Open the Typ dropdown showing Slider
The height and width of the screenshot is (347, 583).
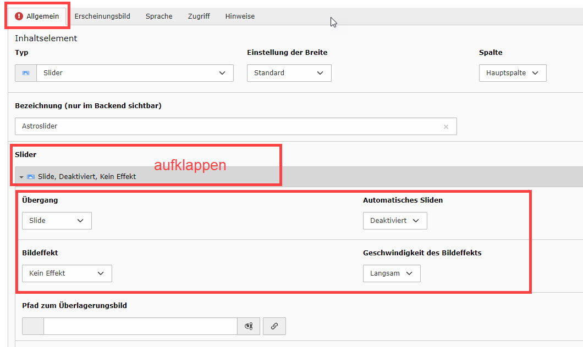pos(135,73)
